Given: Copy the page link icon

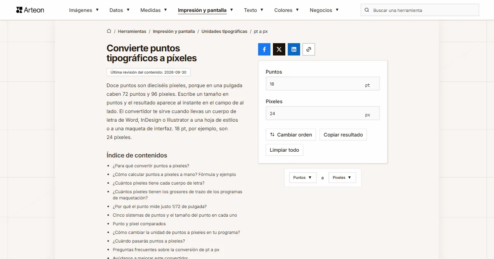Looking at the screenshot, I should pos(309,49).
